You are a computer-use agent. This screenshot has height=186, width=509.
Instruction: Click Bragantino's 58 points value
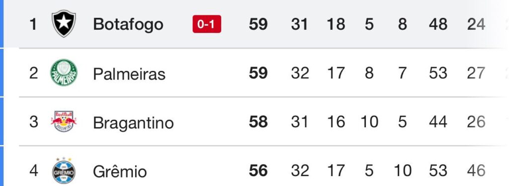258,122
